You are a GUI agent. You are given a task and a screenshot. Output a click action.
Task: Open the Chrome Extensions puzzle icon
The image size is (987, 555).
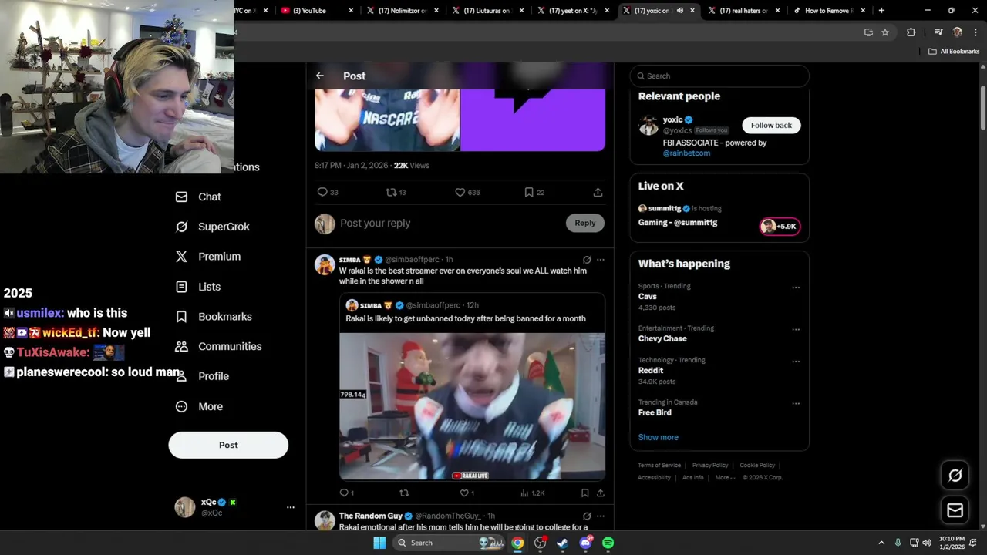(x=911, y=32)
